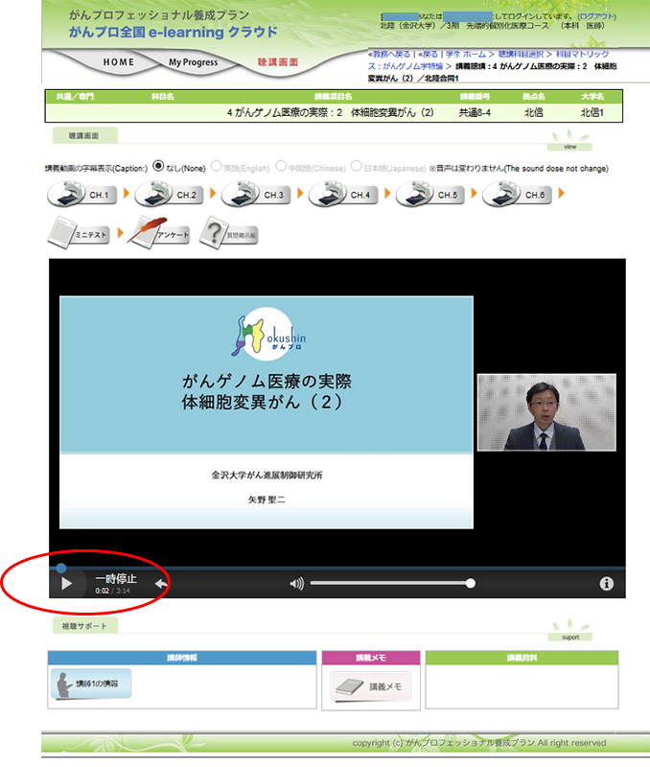Go to chapter CH.5
The height and width of the screenshot is (767, 650).
(x=431, y=195)
